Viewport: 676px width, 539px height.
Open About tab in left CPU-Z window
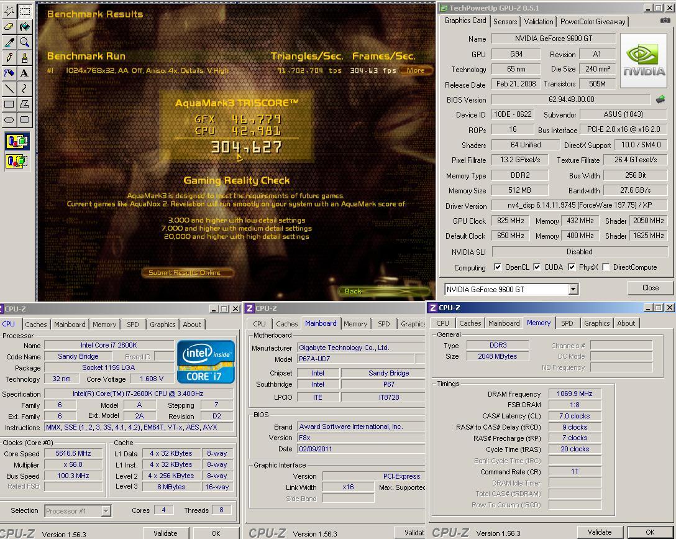pyautogui.click(x=192, y=325)
